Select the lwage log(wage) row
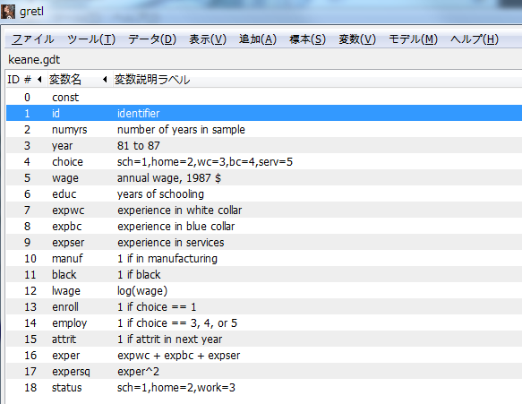Screen dimensions: 522x404 click(x=264, y=291)
